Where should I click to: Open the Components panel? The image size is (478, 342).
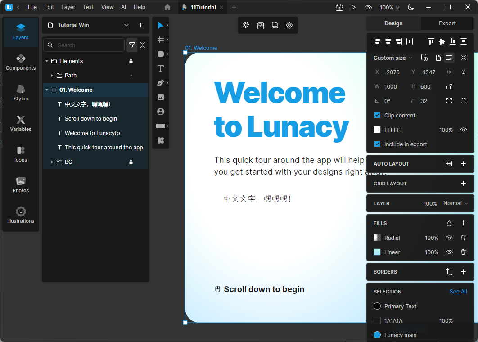tap(21, 62)
